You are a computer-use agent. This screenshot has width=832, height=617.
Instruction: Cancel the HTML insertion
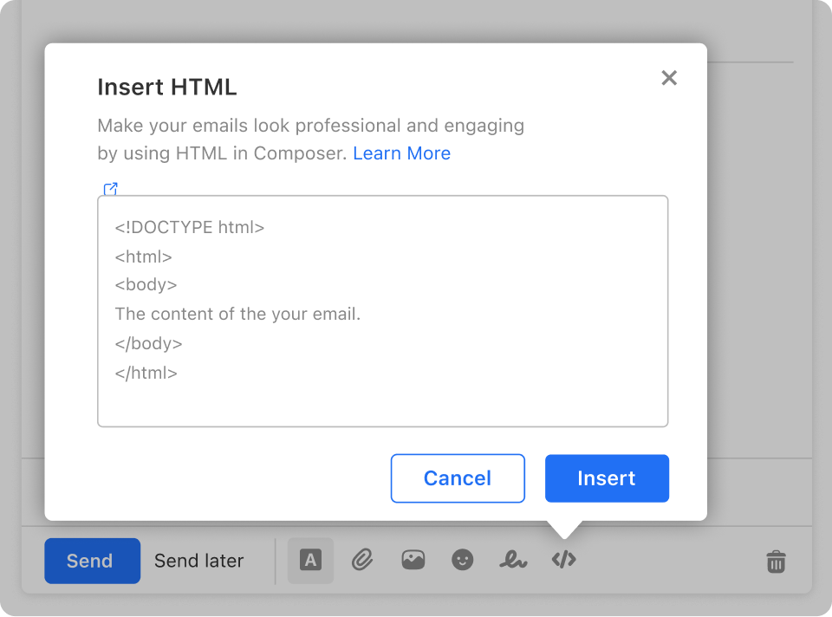tap(458, 477)
